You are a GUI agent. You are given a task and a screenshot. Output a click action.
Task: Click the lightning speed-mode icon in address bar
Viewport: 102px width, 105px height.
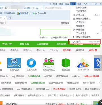[33, 8]
